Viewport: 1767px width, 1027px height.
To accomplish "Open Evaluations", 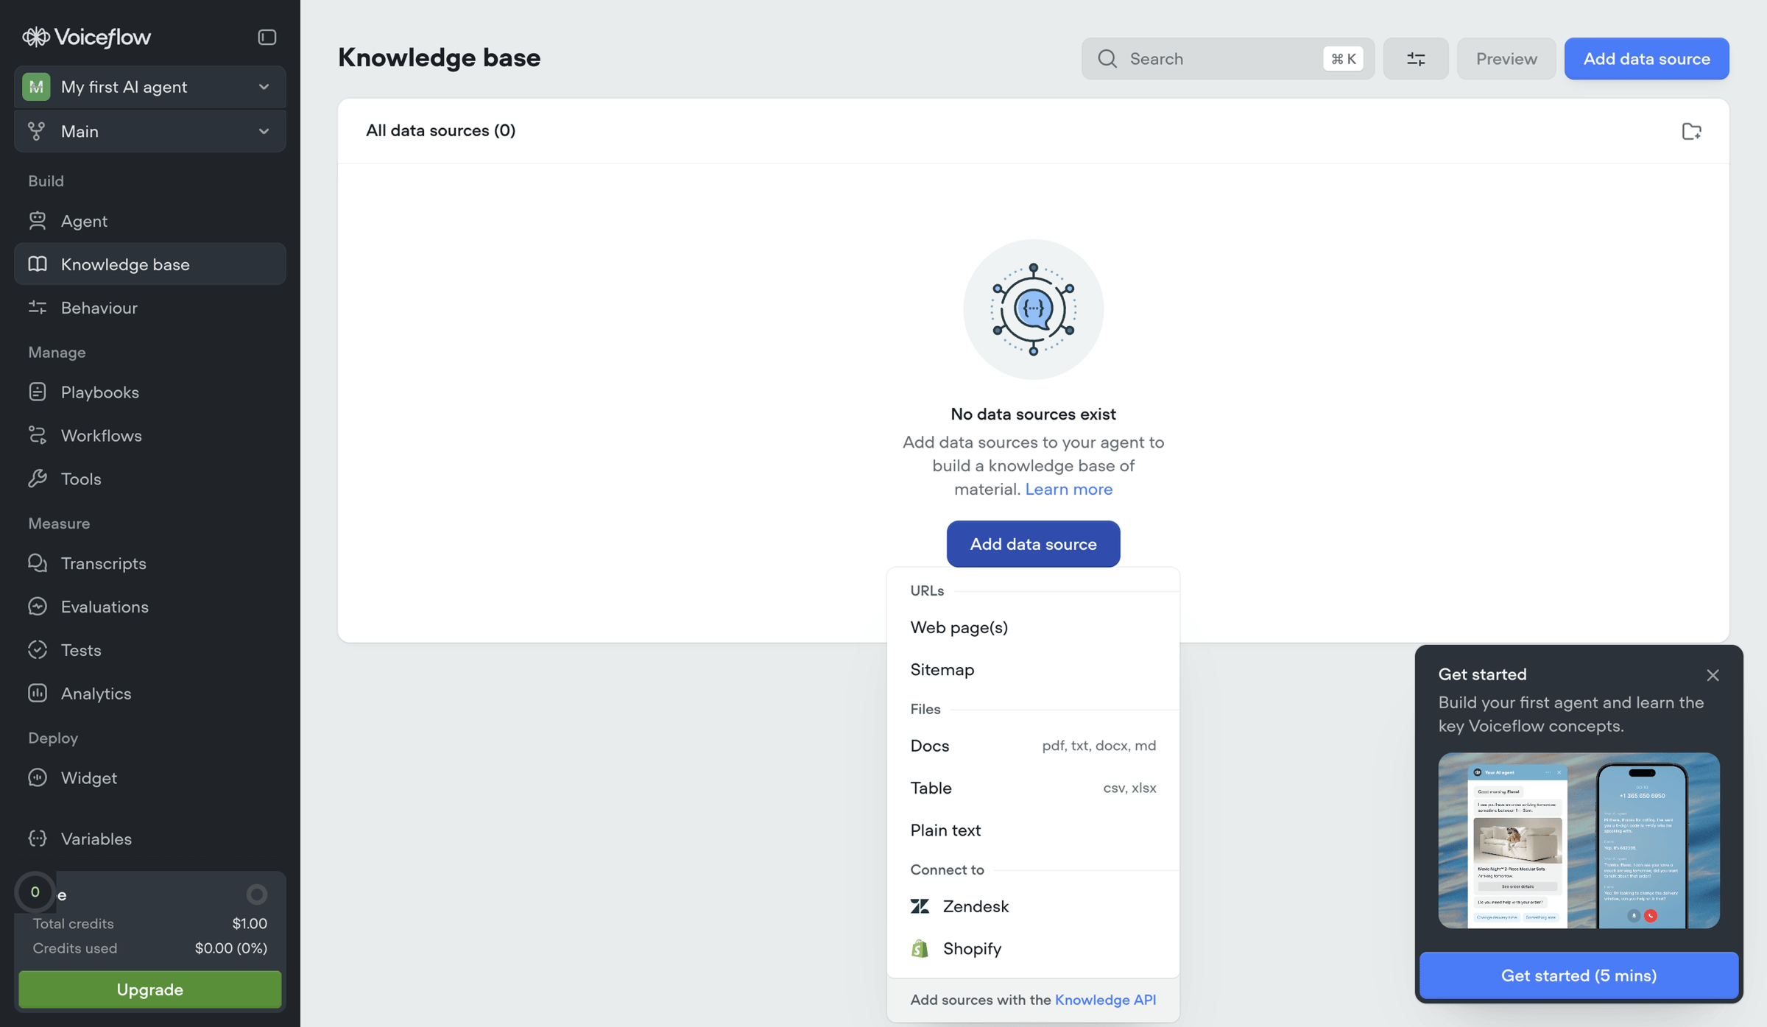I will (149, 607).
